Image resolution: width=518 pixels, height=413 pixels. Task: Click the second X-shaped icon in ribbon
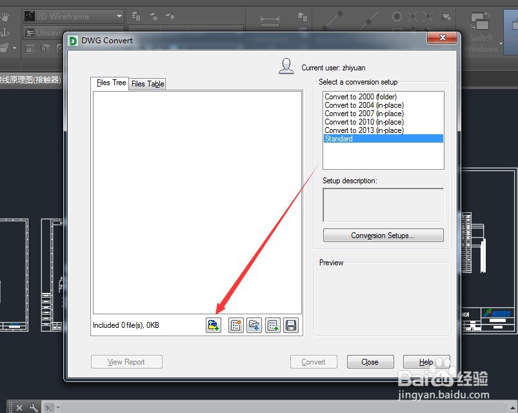tap(428, 17)
